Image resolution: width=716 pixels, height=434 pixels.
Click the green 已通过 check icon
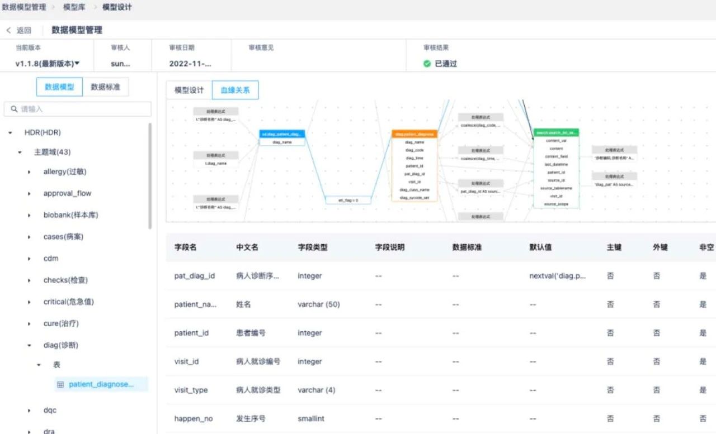pyautogui.click(x=427, y=64)
